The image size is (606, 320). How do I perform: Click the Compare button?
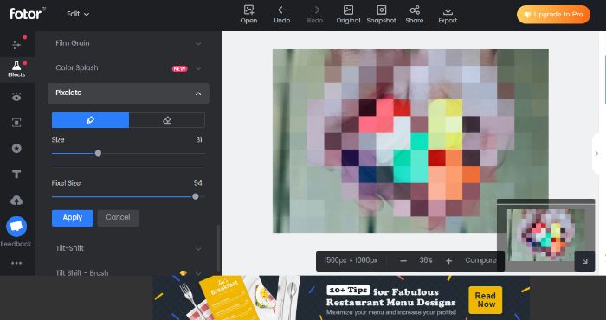tap(480, 260)
